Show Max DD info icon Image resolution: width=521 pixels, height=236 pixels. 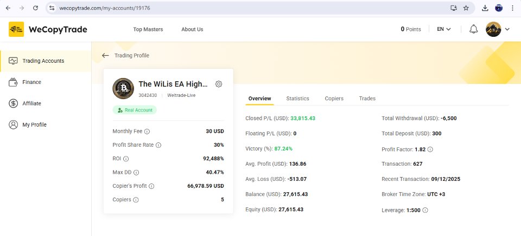pos(136,173)
